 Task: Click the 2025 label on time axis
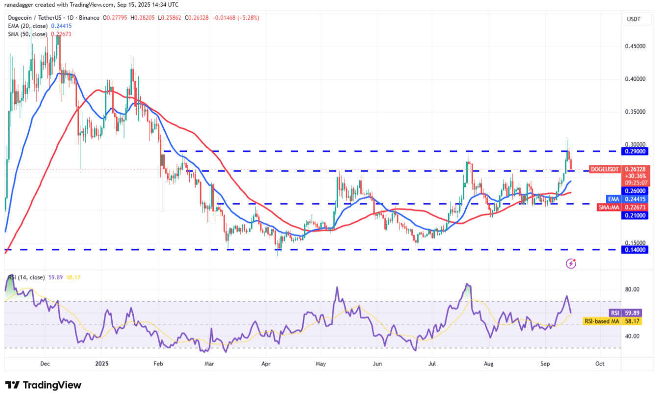pos(101,364)
